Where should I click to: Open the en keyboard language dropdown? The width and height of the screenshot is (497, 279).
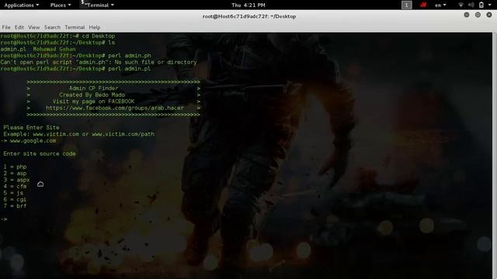tap(440, 5)
